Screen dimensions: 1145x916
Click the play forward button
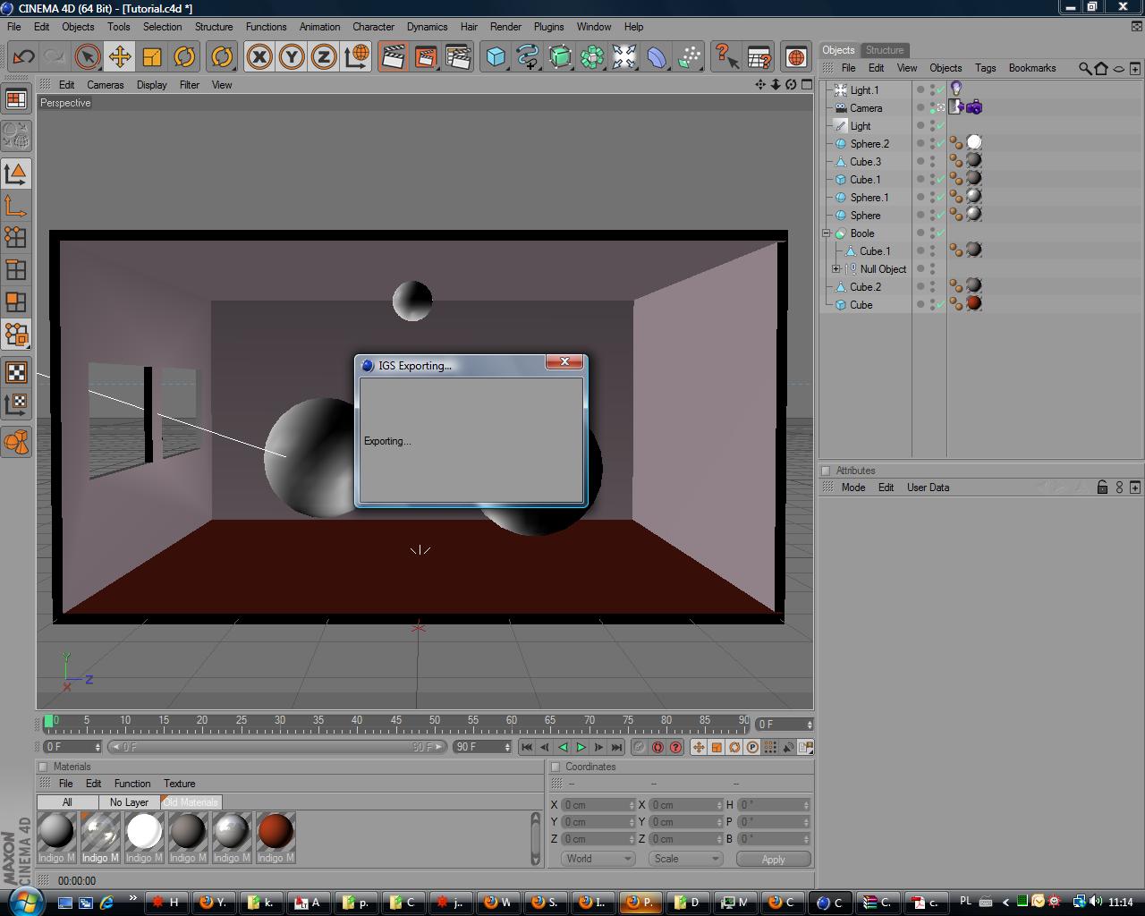581,747
